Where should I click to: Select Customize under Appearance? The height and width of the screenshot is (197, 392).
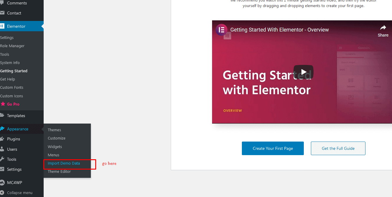(57, 138)
